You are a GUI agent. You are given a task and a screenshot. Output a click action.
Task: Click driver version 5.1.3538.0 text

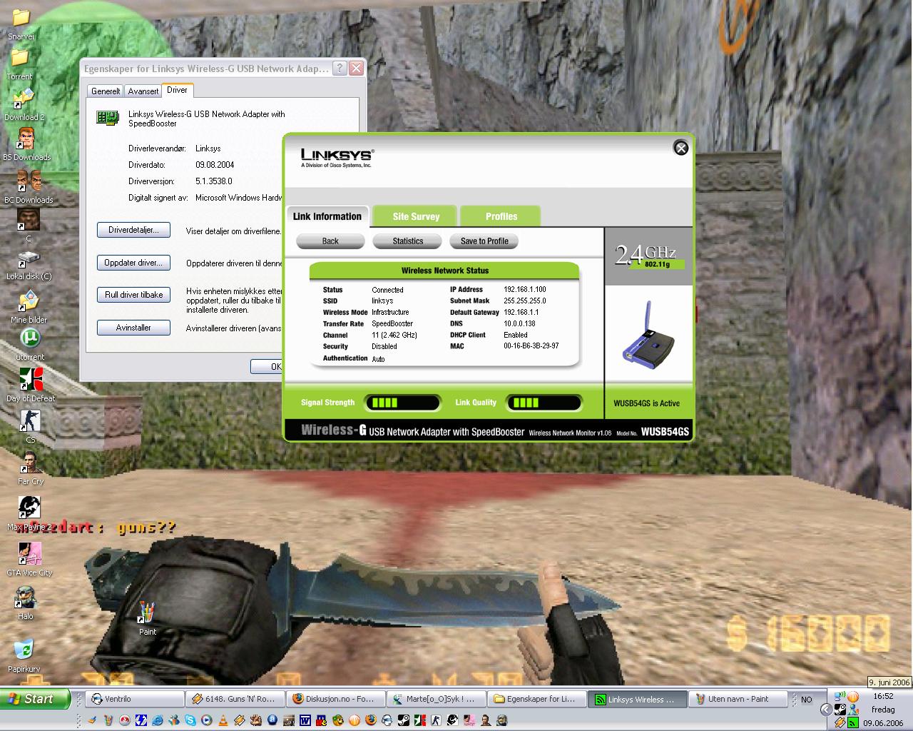pos(214,181)
